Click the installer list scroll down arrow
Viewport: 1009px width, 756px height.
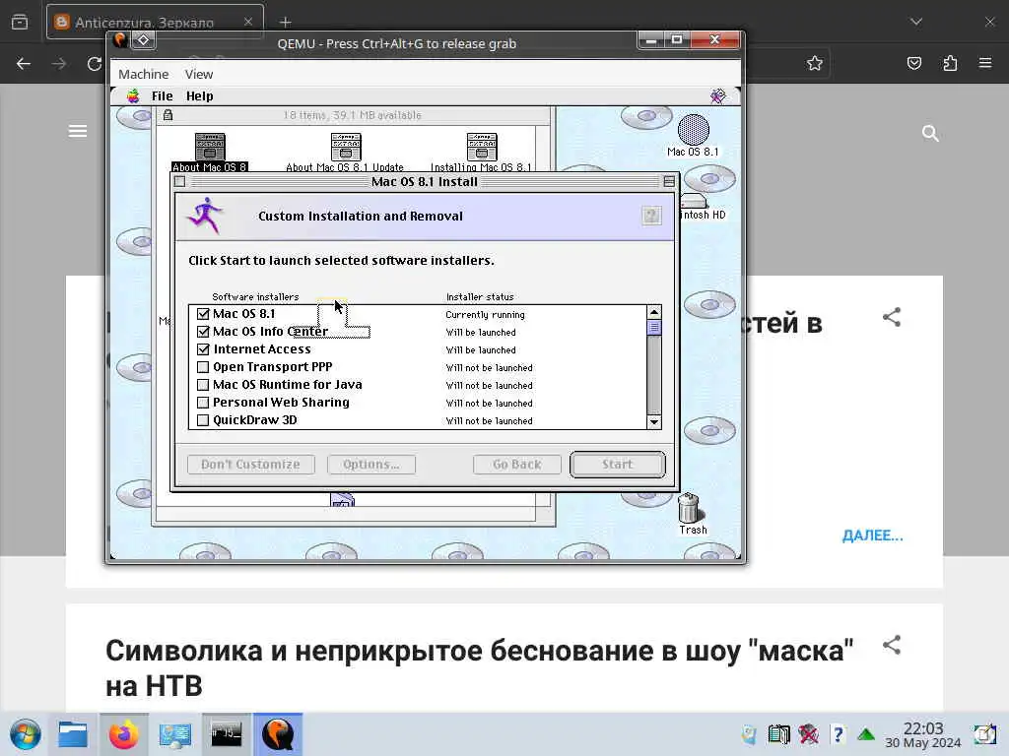click(x=654, y=421)
